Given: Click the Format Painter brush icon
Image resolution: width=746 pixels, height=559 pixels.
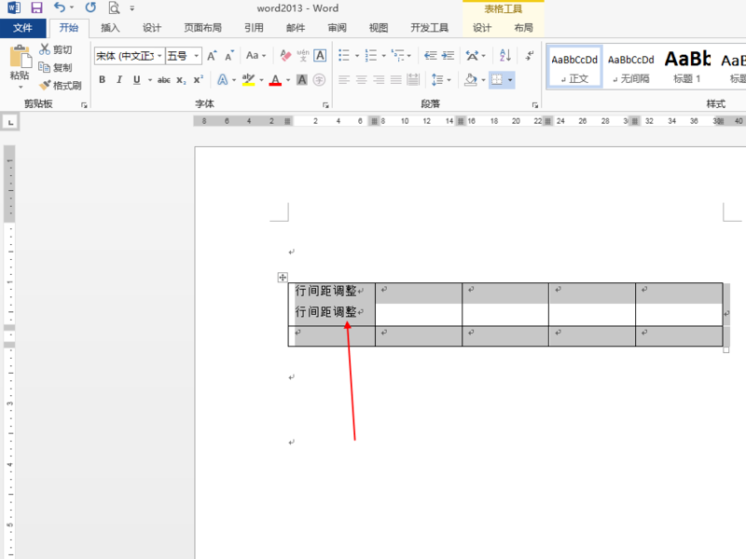Looking at the screenshot, I should [x=45, y=85].
